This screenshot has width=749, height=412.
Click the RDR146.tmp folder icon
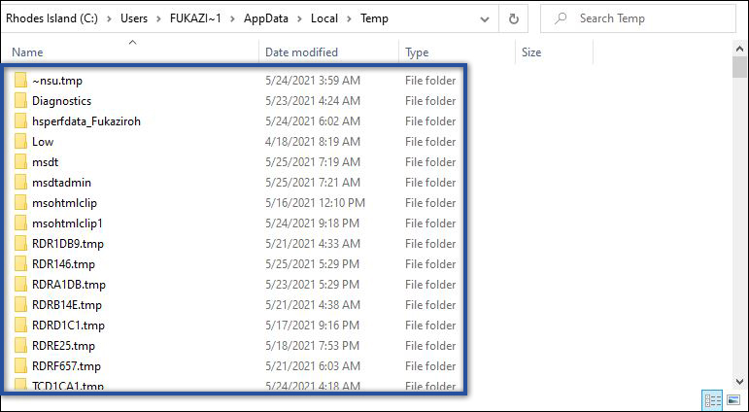[20, 264]
